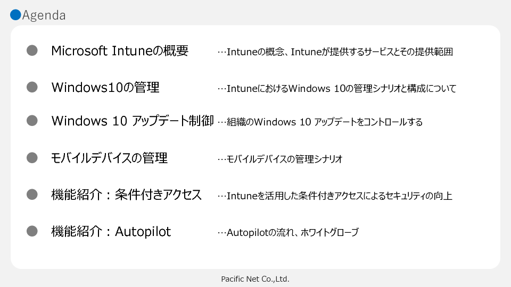Select the bullet next to 機能紹介：条件付きアクセス

click(x=32, y=195)
